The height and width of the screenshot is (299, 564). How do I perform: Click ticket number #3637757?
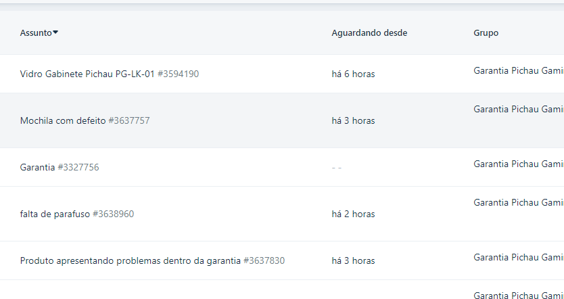pyautogui.click(x=129, y=120)
